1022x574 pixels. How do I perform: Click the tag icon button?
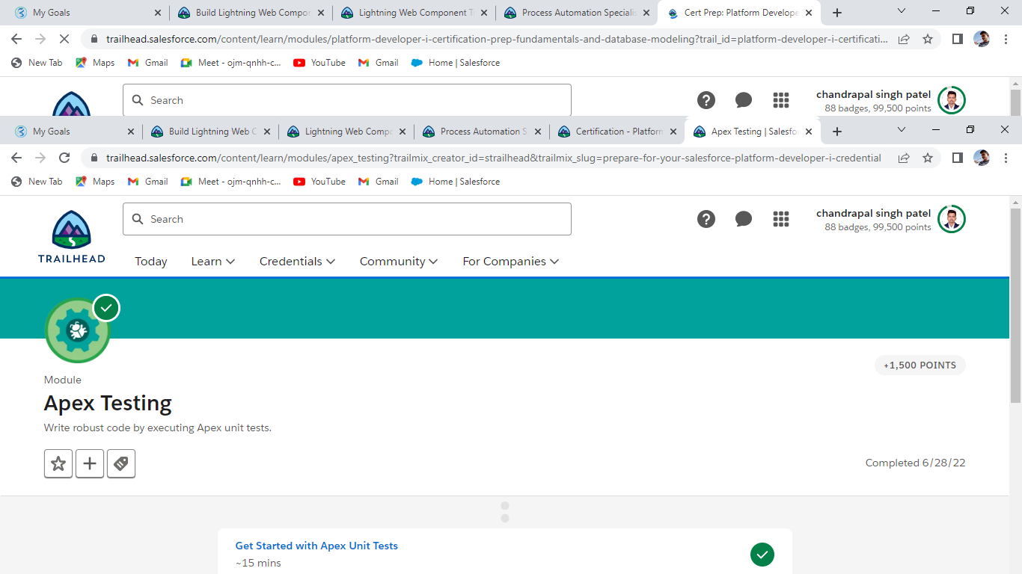click(x=121, y=463)
